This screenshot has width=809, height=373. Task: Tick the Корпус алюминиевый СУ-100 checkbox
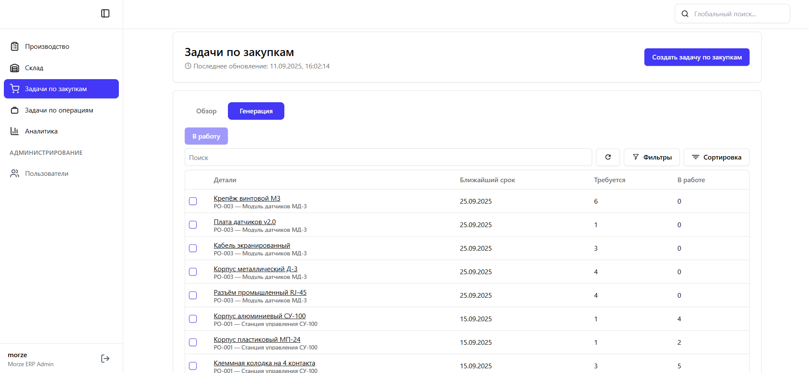(x=193, y=319)
